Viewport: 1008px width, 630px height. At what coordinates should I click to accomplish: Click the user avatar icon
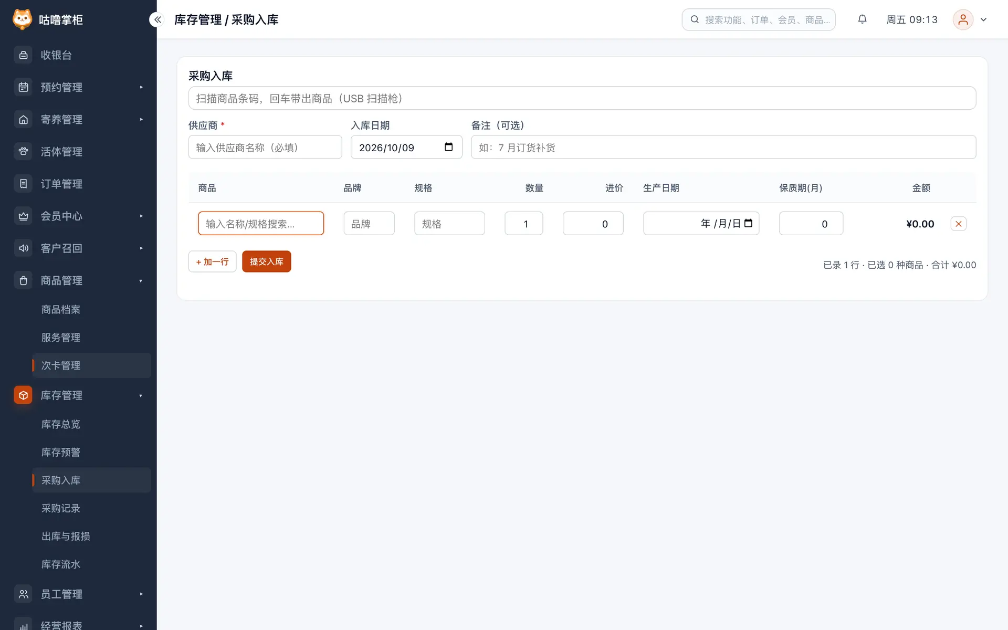coord(963,19)
